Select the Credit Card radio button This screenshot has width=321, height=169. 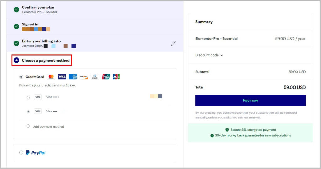tap(21, 77)
